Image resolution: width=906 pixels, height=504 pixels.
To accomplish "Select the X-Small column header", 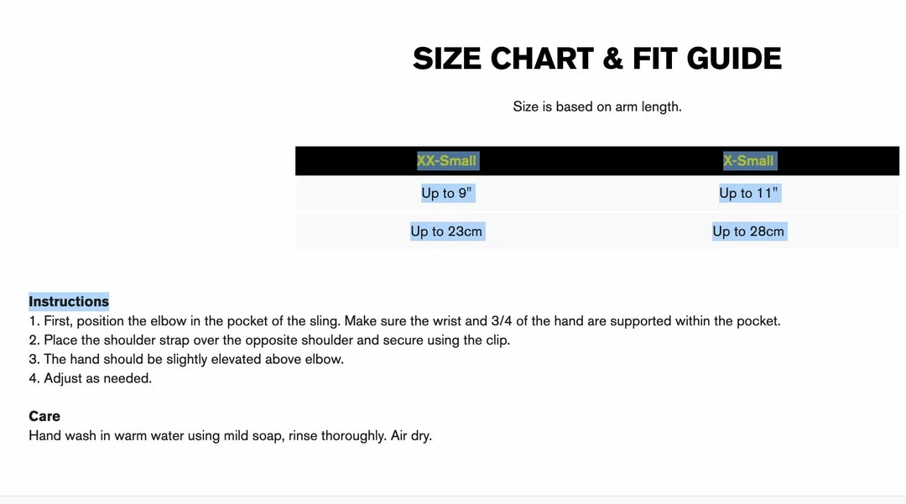I will [748, 161].
